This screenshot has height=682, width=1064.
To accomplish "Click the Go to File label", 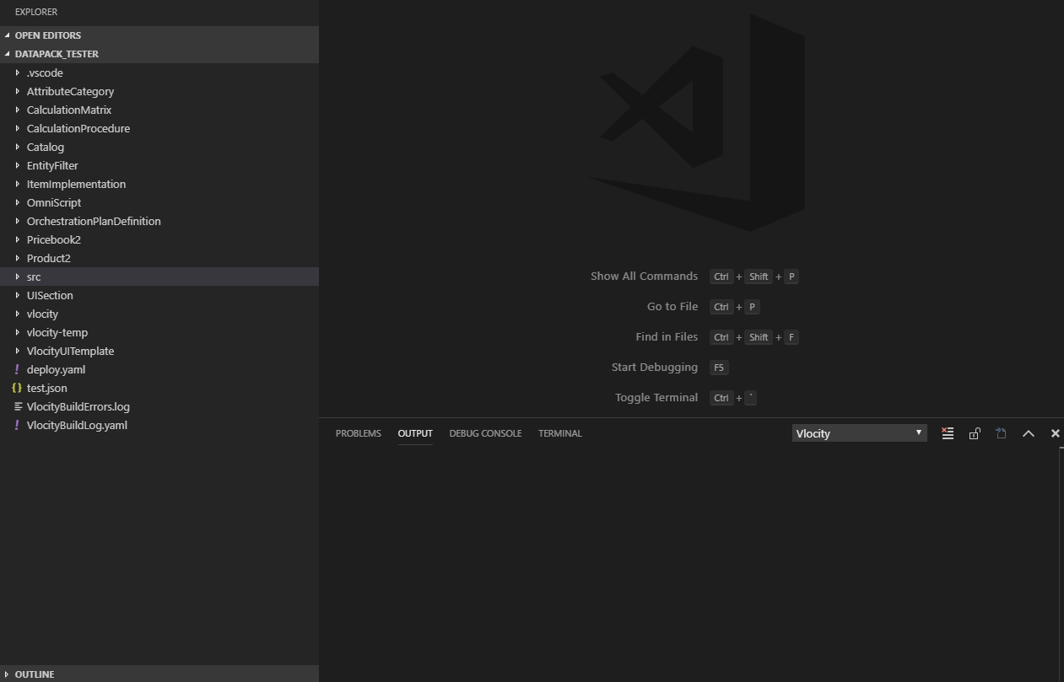I will coord(672,307).
